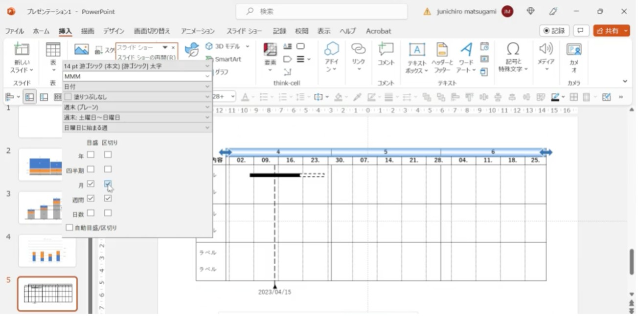Click the 新しいスライド icon
The image size is (638, 316).
tap(22, 50)
